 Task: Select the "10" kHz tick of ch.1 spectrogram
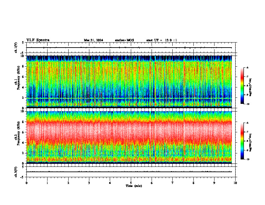pyautogui.click(x=23, y=56)
